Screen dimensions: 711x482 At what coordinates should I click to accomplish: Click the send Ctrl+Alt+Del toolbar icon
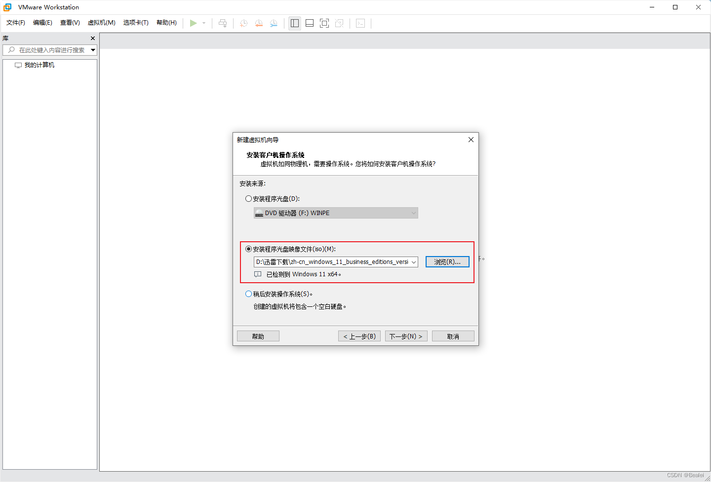click(x=223, y=23)
